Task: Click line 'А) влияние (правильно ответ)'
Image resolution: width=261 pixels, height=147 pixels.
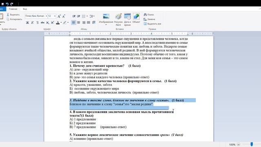Action: (x=91, y=139)
